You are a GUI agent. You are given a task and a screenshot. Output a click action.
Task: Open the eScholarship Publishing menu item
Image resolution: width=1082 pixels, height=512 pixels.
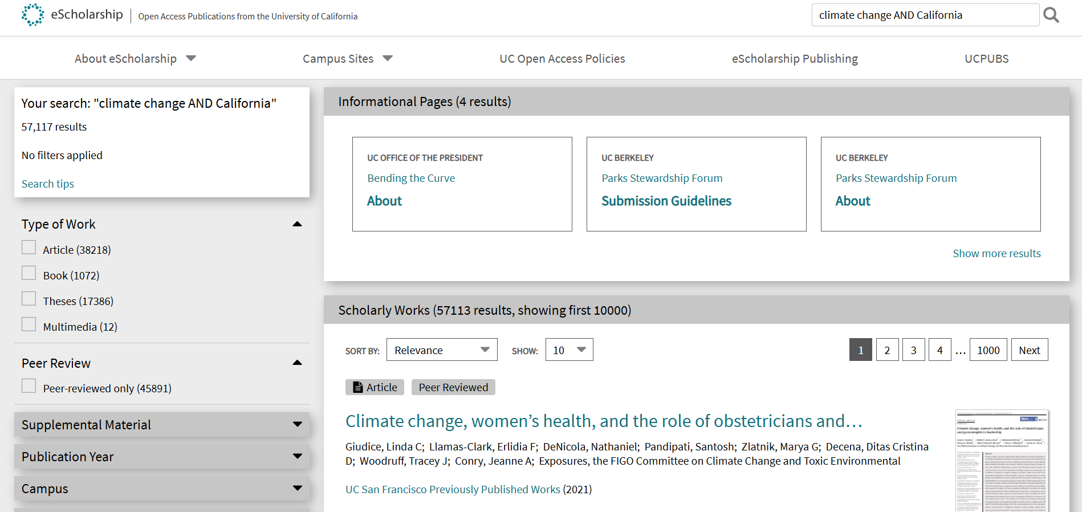[795, 59]
